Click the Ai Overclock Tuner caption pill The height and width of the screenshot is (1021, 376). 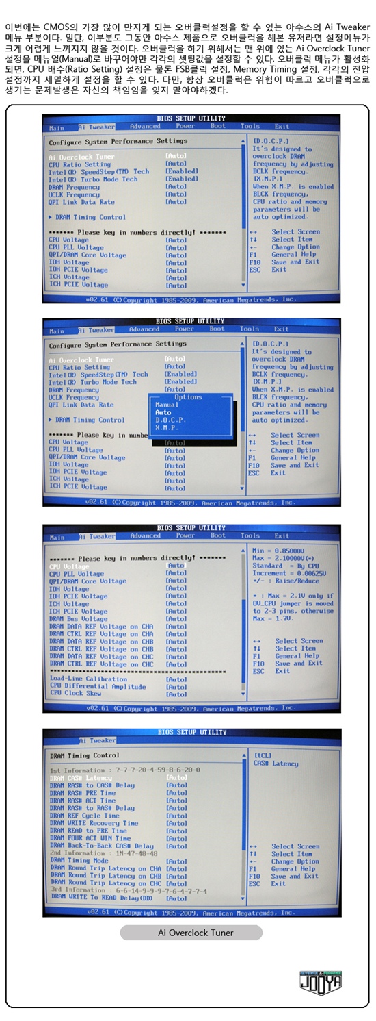[191, 932]
